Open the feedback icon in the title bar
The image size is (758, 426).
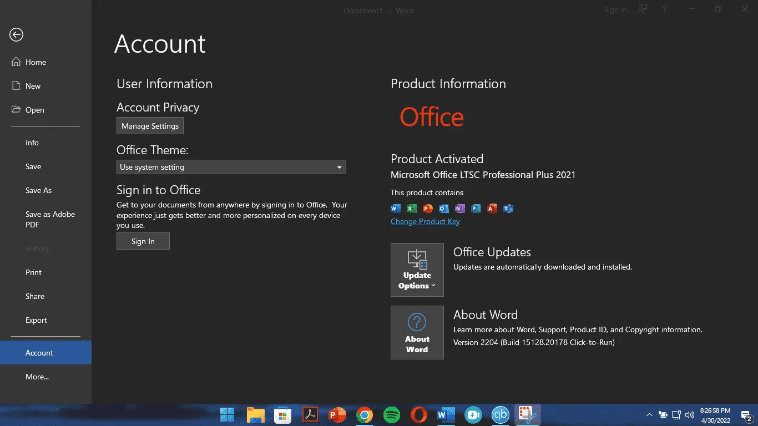tap(642, 9)
